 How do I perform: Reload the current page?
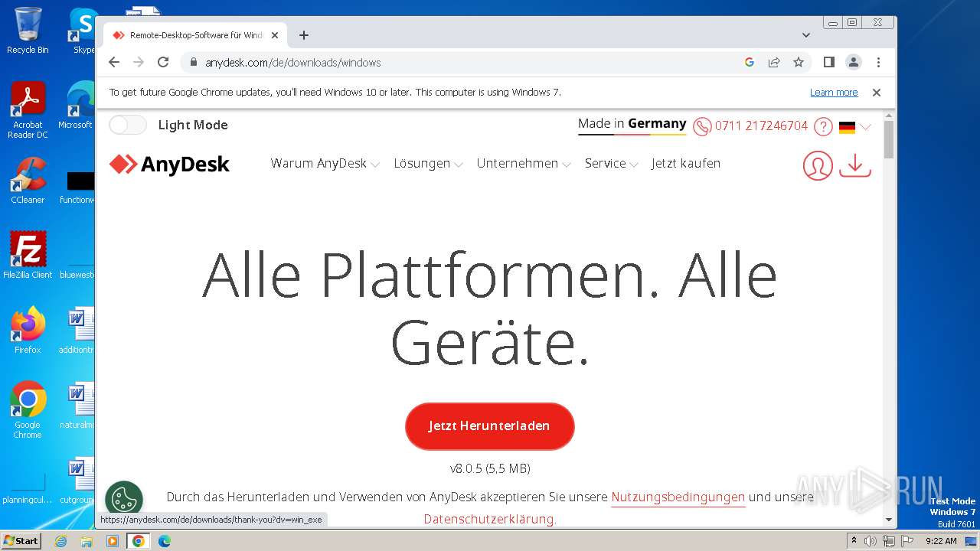pyautogui.click(x=163, y=63)
